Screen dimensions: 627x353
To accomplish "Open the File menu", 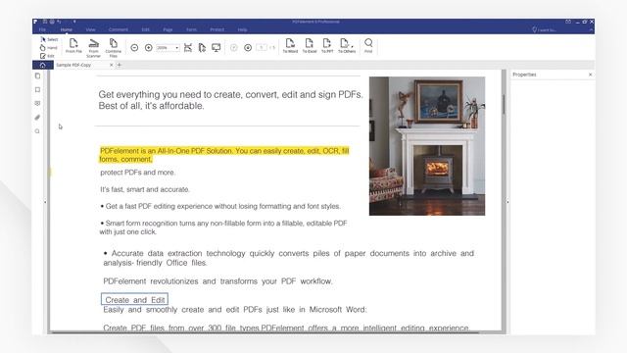I will coord(42,29).
